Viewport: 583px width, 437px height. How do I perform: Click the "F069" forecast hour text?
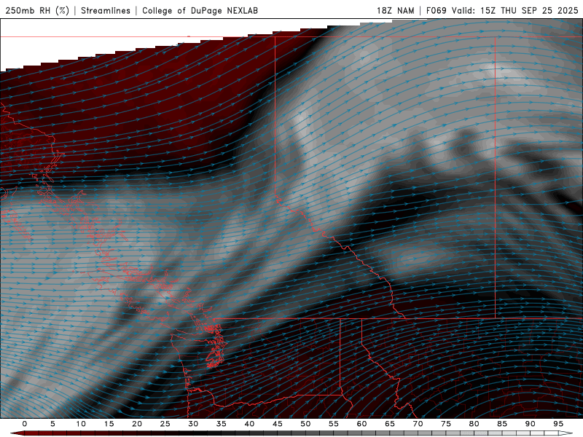click(x=436, y=10)
